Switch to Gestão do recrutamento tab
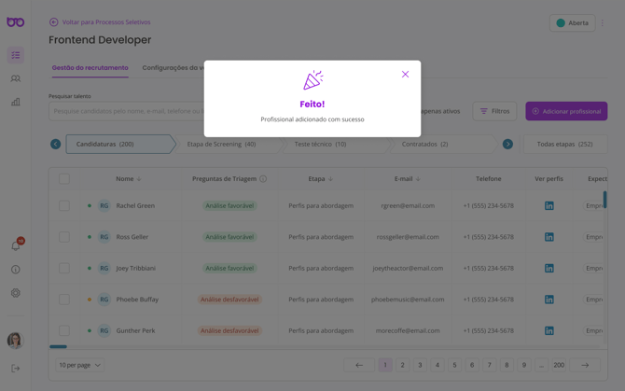The width and height of the screenshot is (625, 391). click(x=90, y=68)
